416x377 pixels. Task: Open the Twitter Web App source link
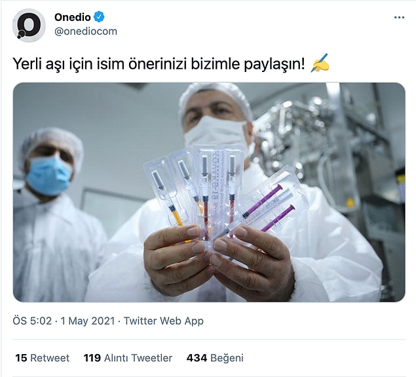[x=164, y=321]
